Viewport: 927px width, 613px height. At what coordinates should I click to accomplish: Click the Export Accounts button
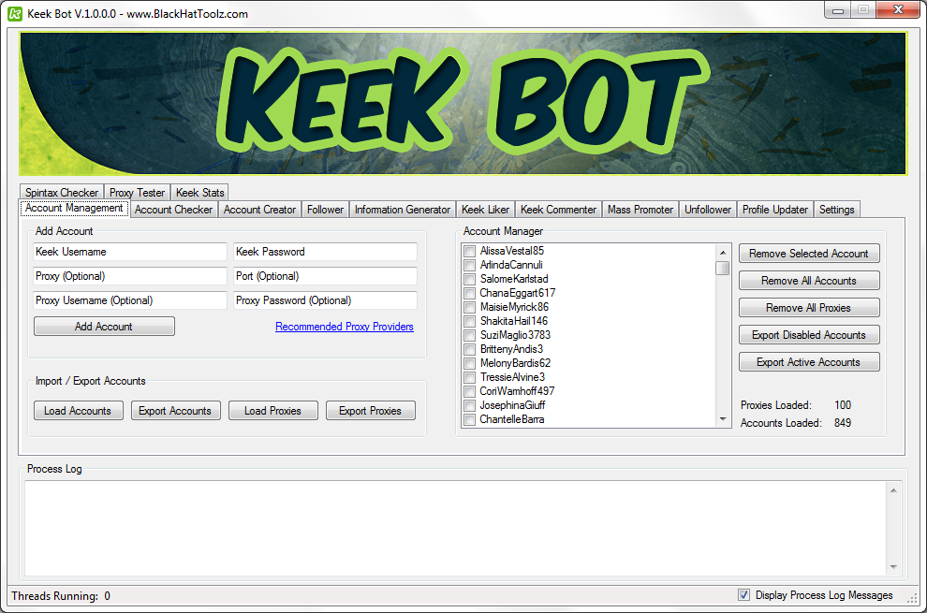coord(175,411)
